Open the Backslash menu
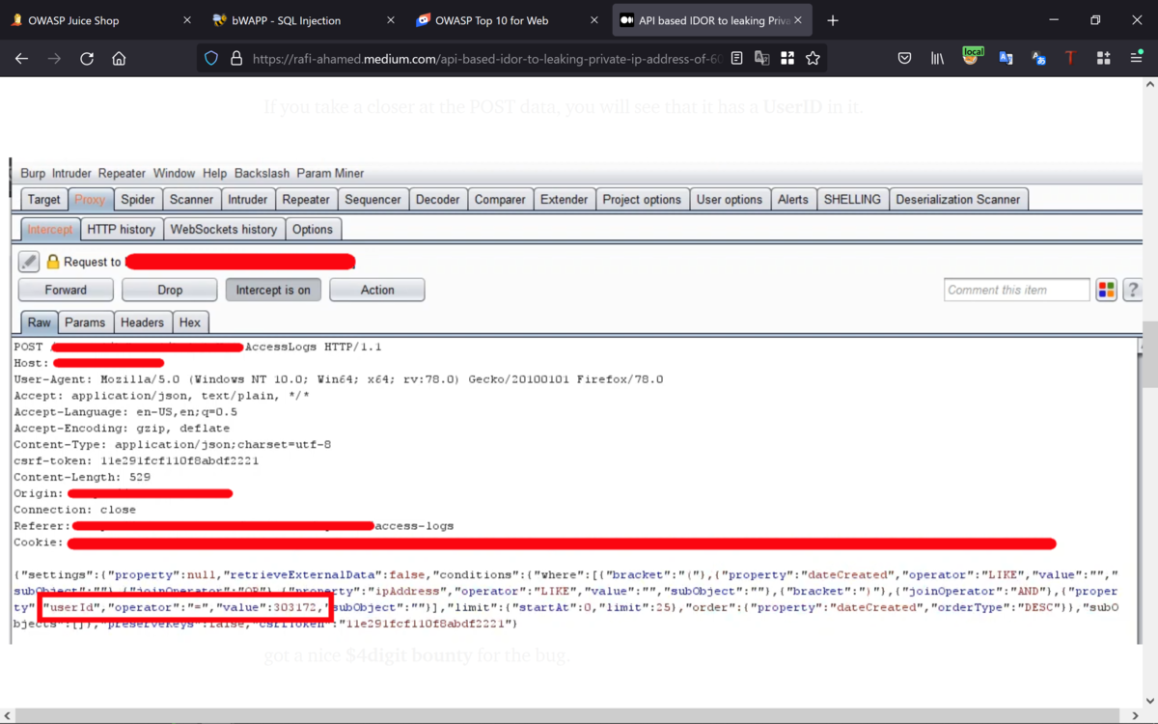 point(262,174)
